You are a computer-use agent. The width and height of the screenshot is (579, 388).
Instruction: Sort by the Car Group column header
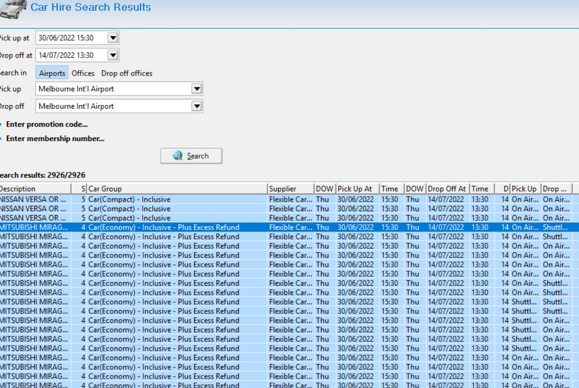click(177, 189)
